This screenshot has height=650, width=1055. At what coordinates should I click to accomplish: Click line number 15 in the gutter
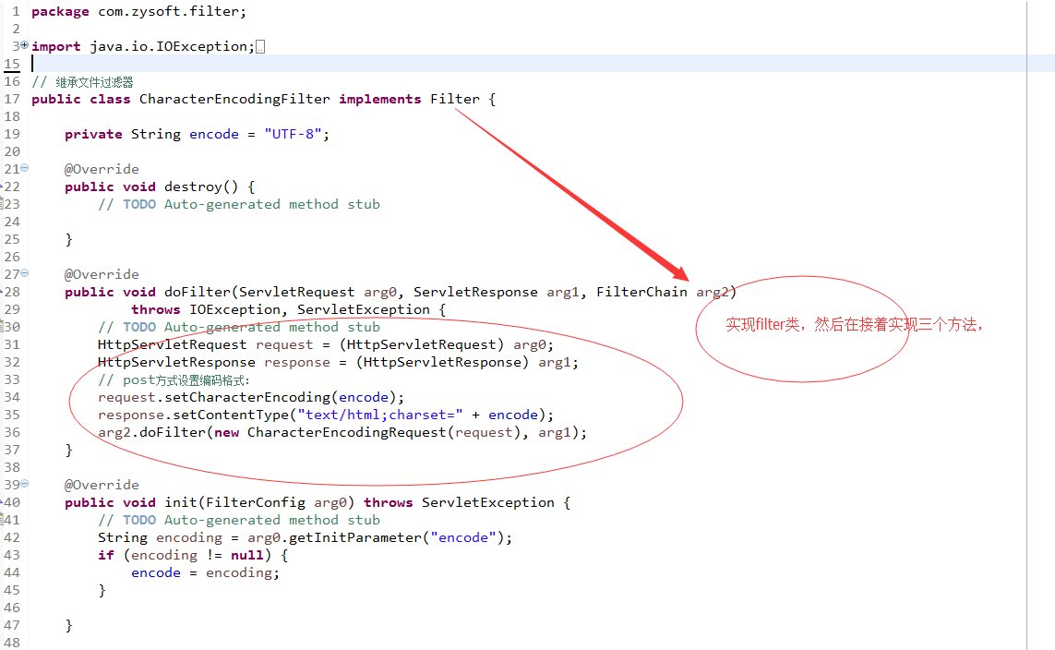(12, 64)
